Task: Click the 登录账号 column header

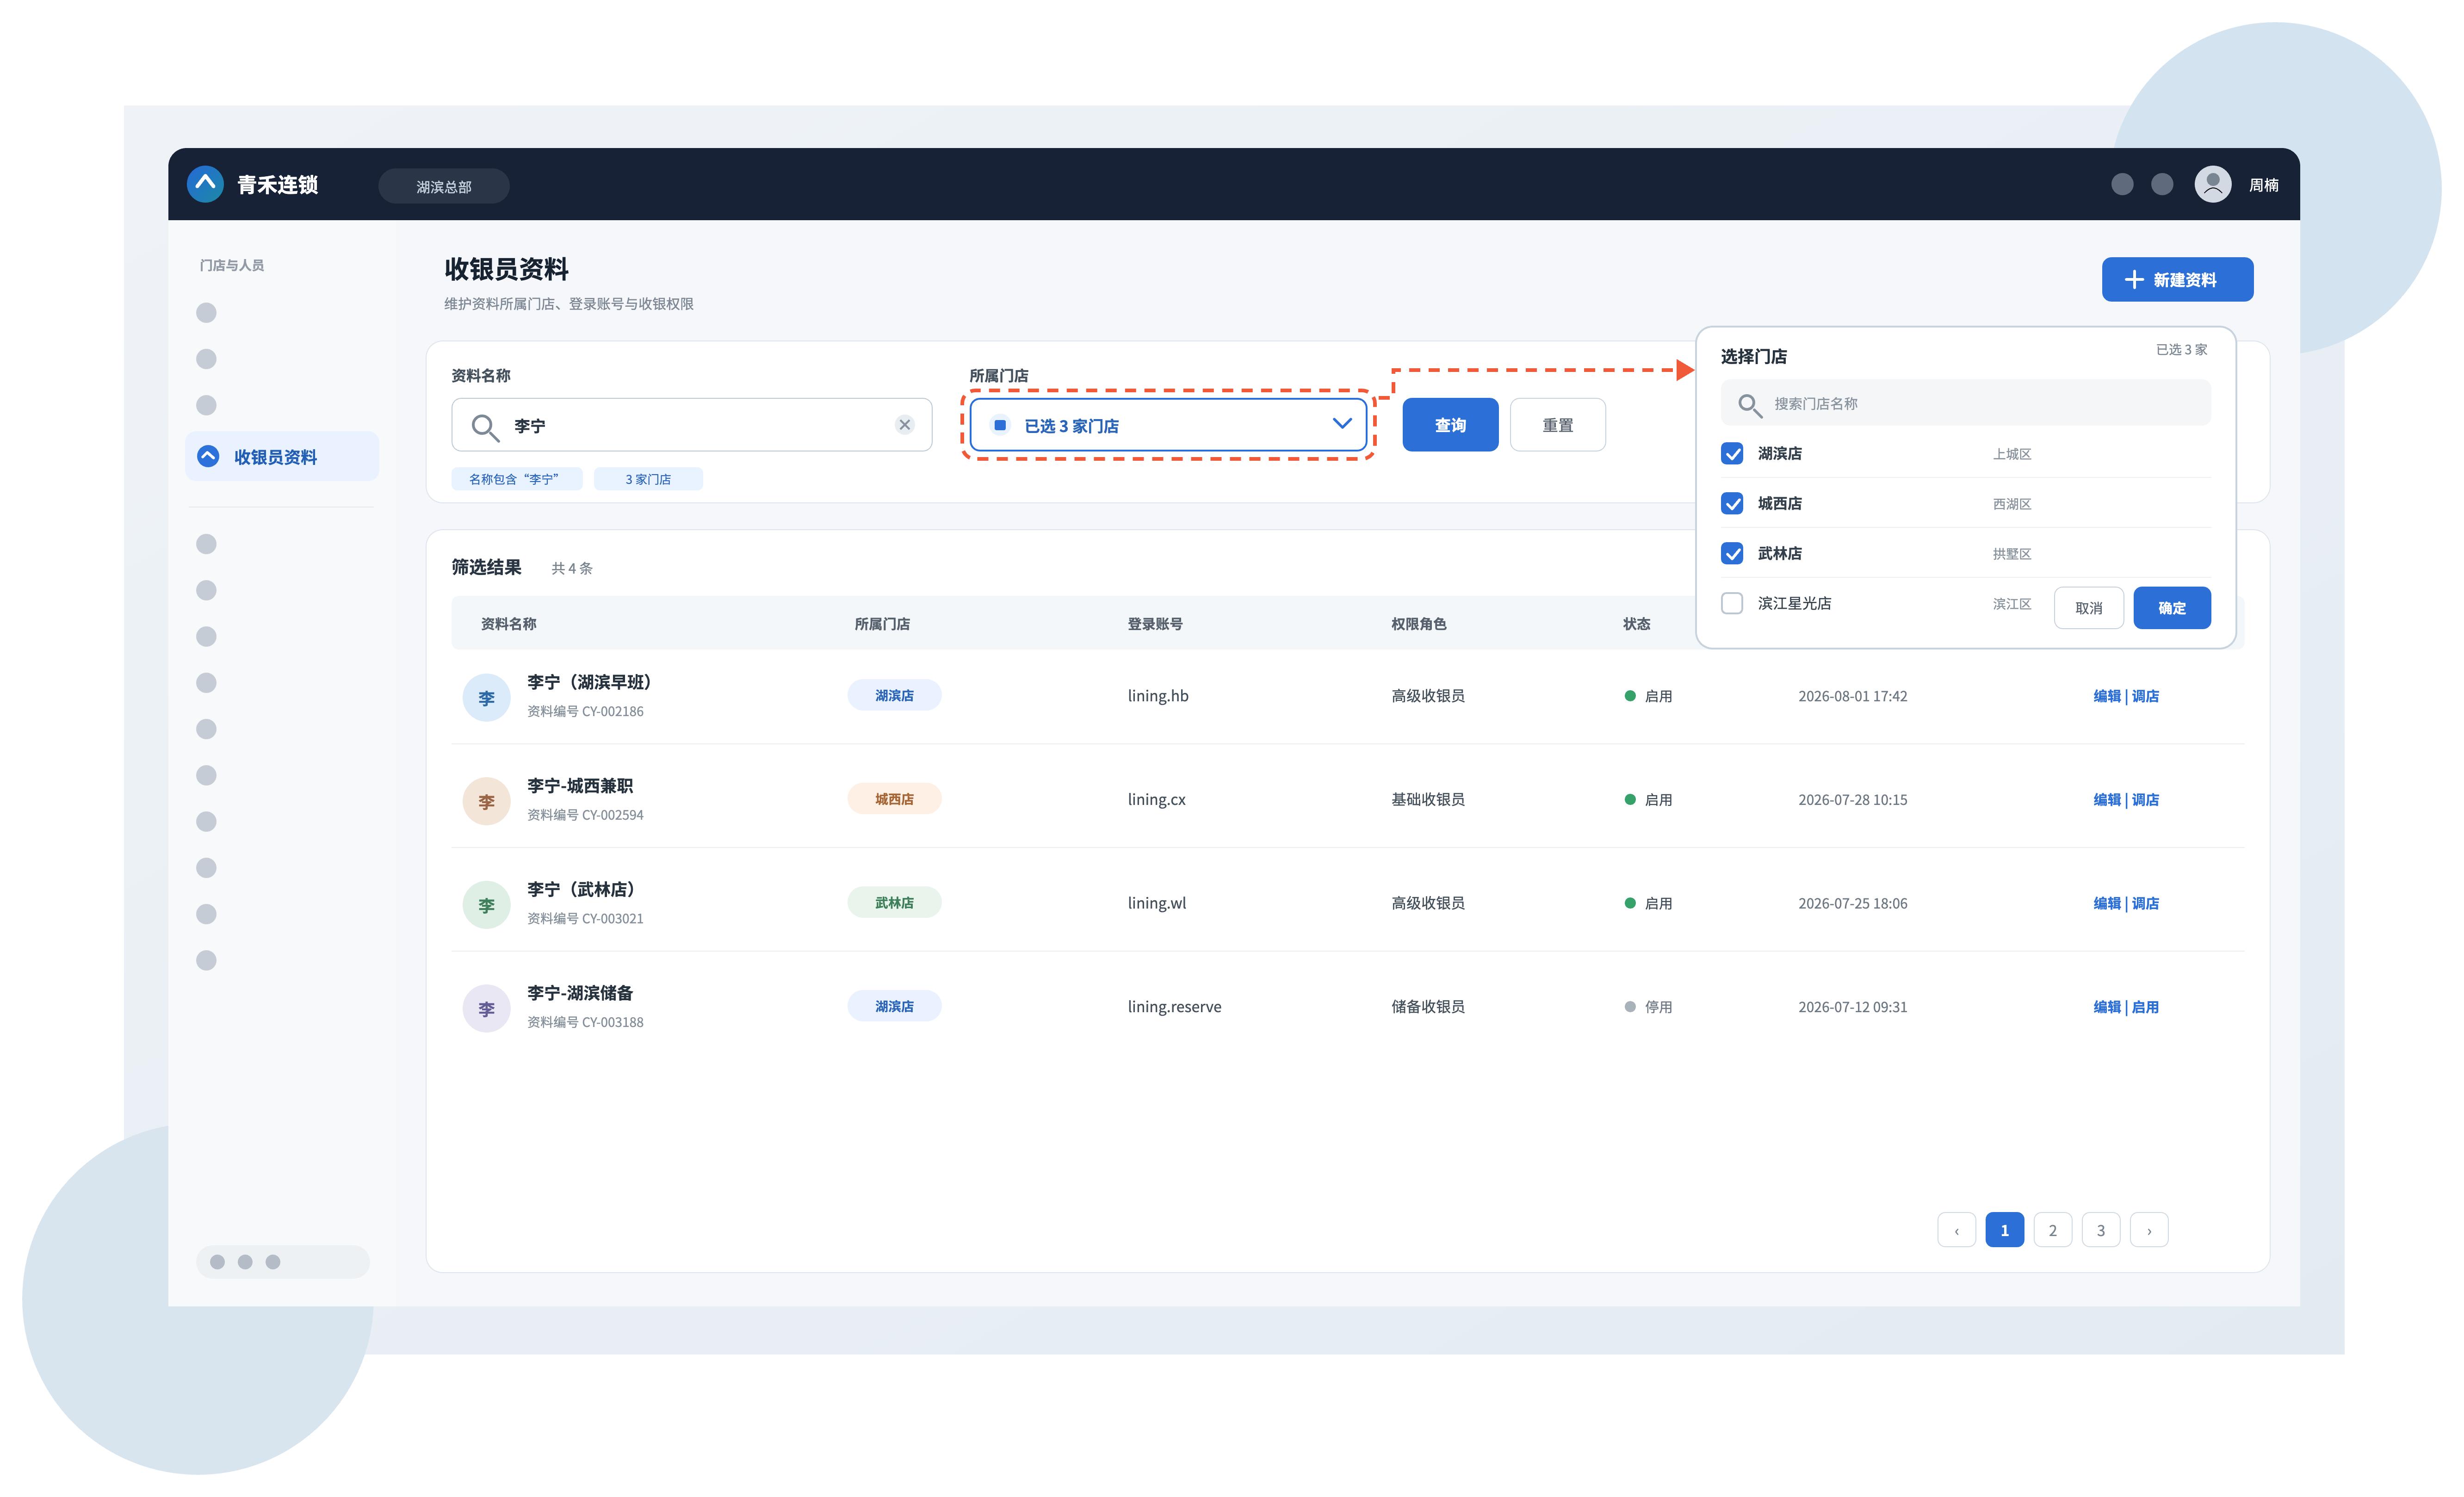Action: pos(1155,624)
